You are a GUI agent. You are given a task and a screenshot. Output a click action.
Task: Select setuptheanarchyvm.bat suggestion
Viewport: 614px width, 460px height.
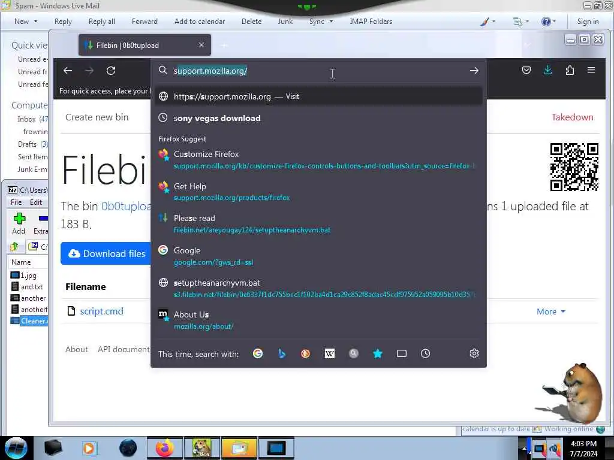point(318,288)
